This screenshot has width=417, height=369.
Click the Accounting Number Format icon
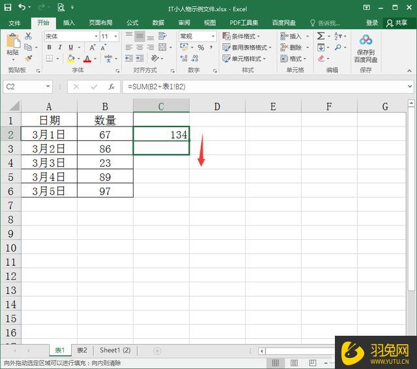click(184, 48)
